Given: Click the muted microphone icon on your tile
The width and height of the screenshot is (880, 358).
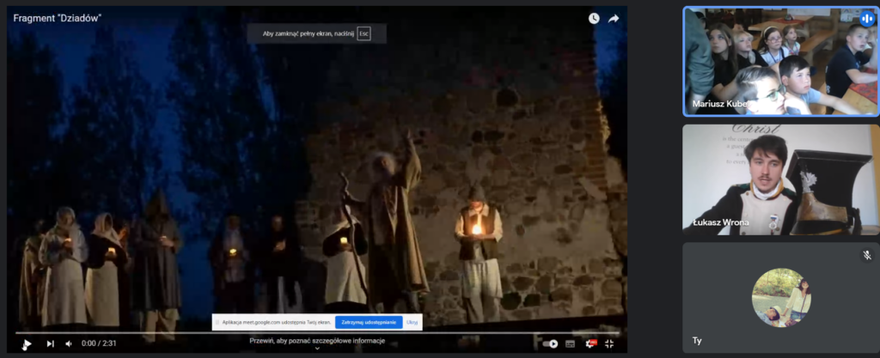Looking at the screenshot, I should tap(866, 255).
